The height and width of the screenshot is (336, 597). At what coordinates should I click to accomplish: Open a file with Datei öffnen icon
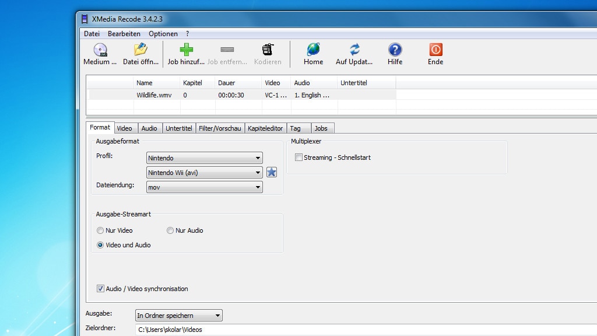click(140, 50)
